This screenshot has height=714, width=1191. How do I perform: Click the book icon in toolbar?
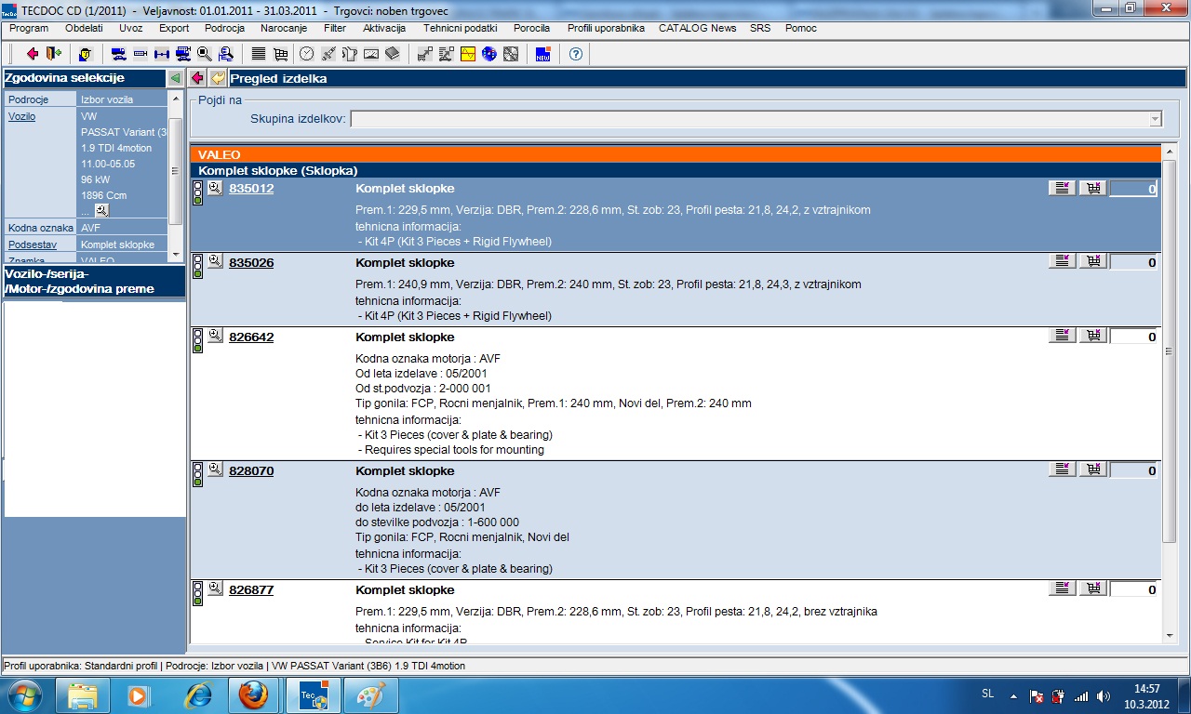tap(393, 54)
